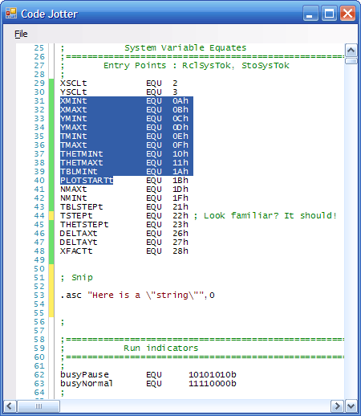The width and height of the screenshot is (361, 416).
Task: Click the "Run indicators" comment line
Action: 160,349
